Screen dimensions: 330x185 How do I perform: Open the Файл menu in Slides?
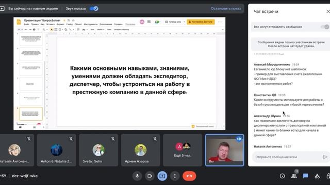[26, 24]
